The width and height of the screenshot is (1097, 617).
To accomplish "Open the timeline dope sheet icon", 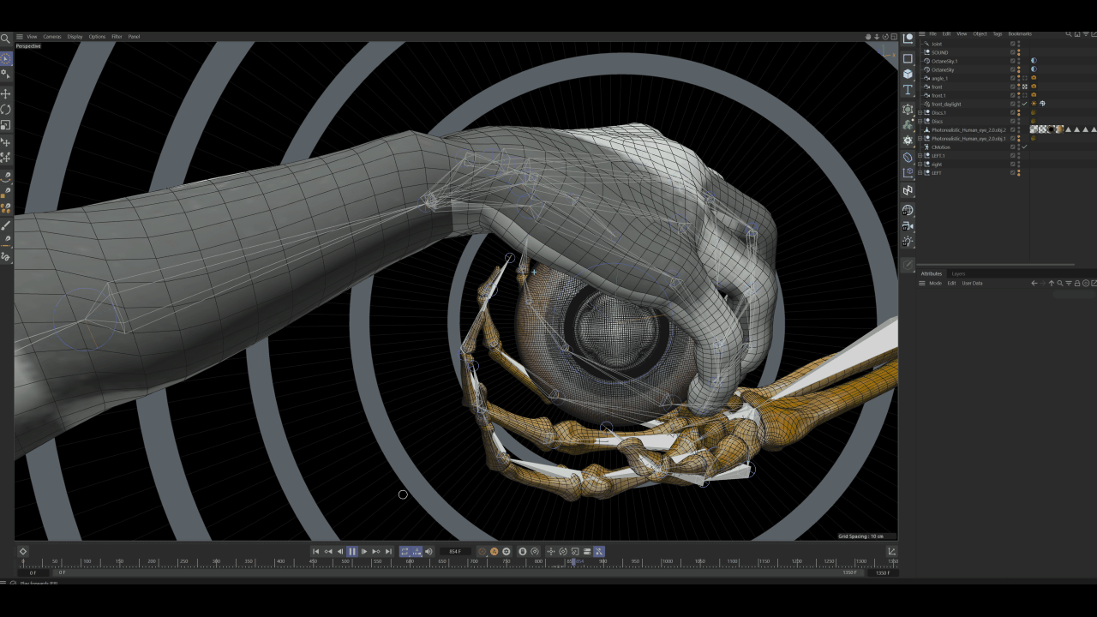I will [x=891, y=552].
